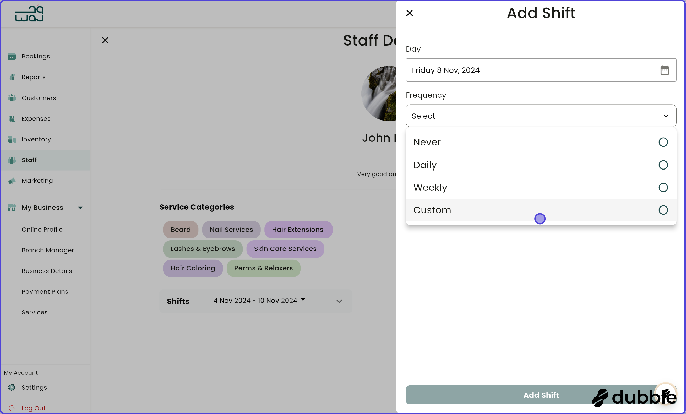Click the Expenses receipt icon

coord(12,119)
